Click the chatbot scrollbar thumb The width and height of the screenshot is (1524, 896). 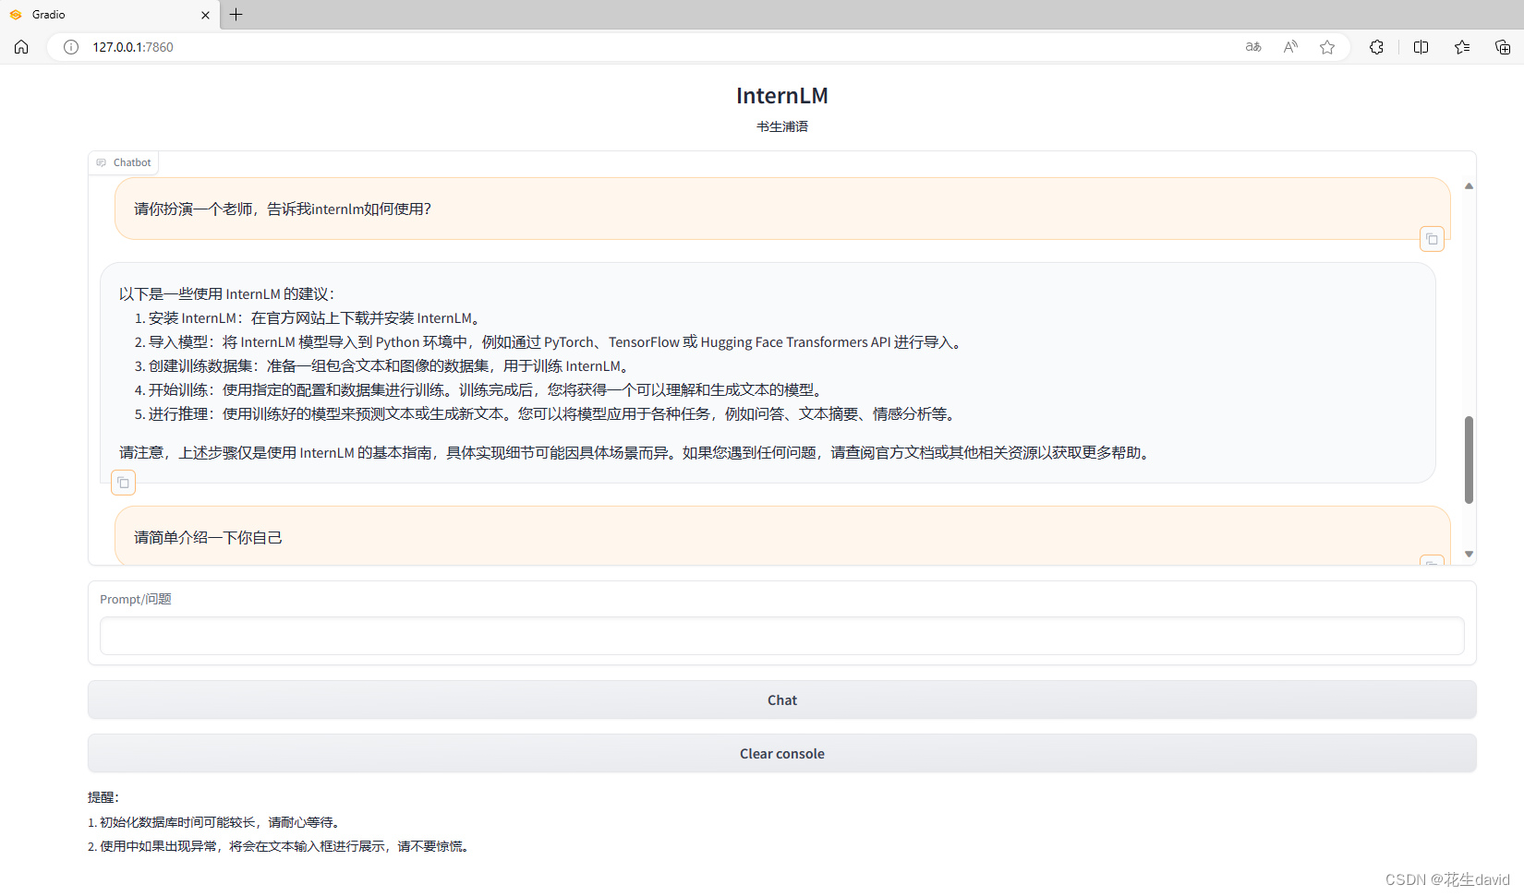[1469, 460]
